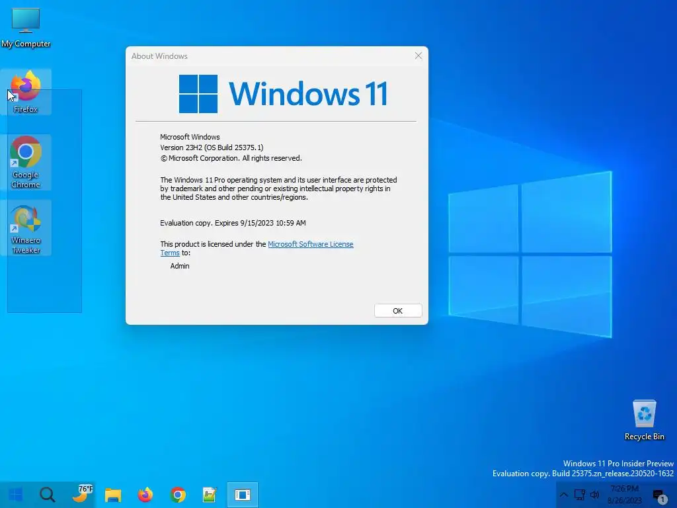Select the Google Chrome desktop shortcut
This screenshot has width=677, height=508.
[x=26, y=163]
